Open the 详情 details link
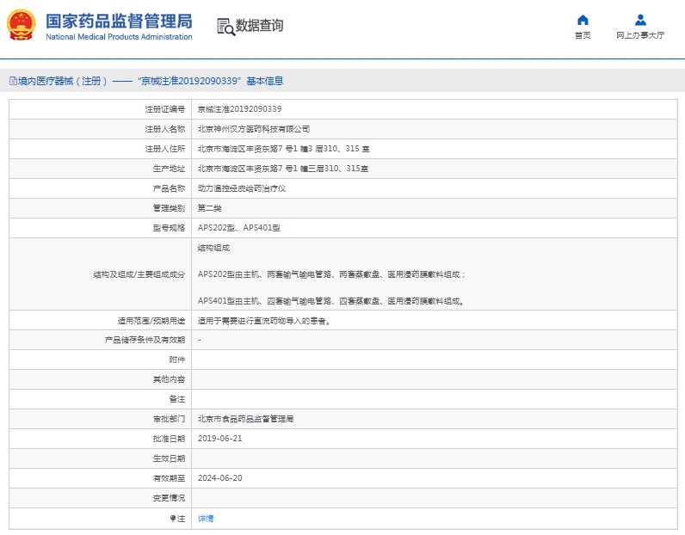 [206, 519]
